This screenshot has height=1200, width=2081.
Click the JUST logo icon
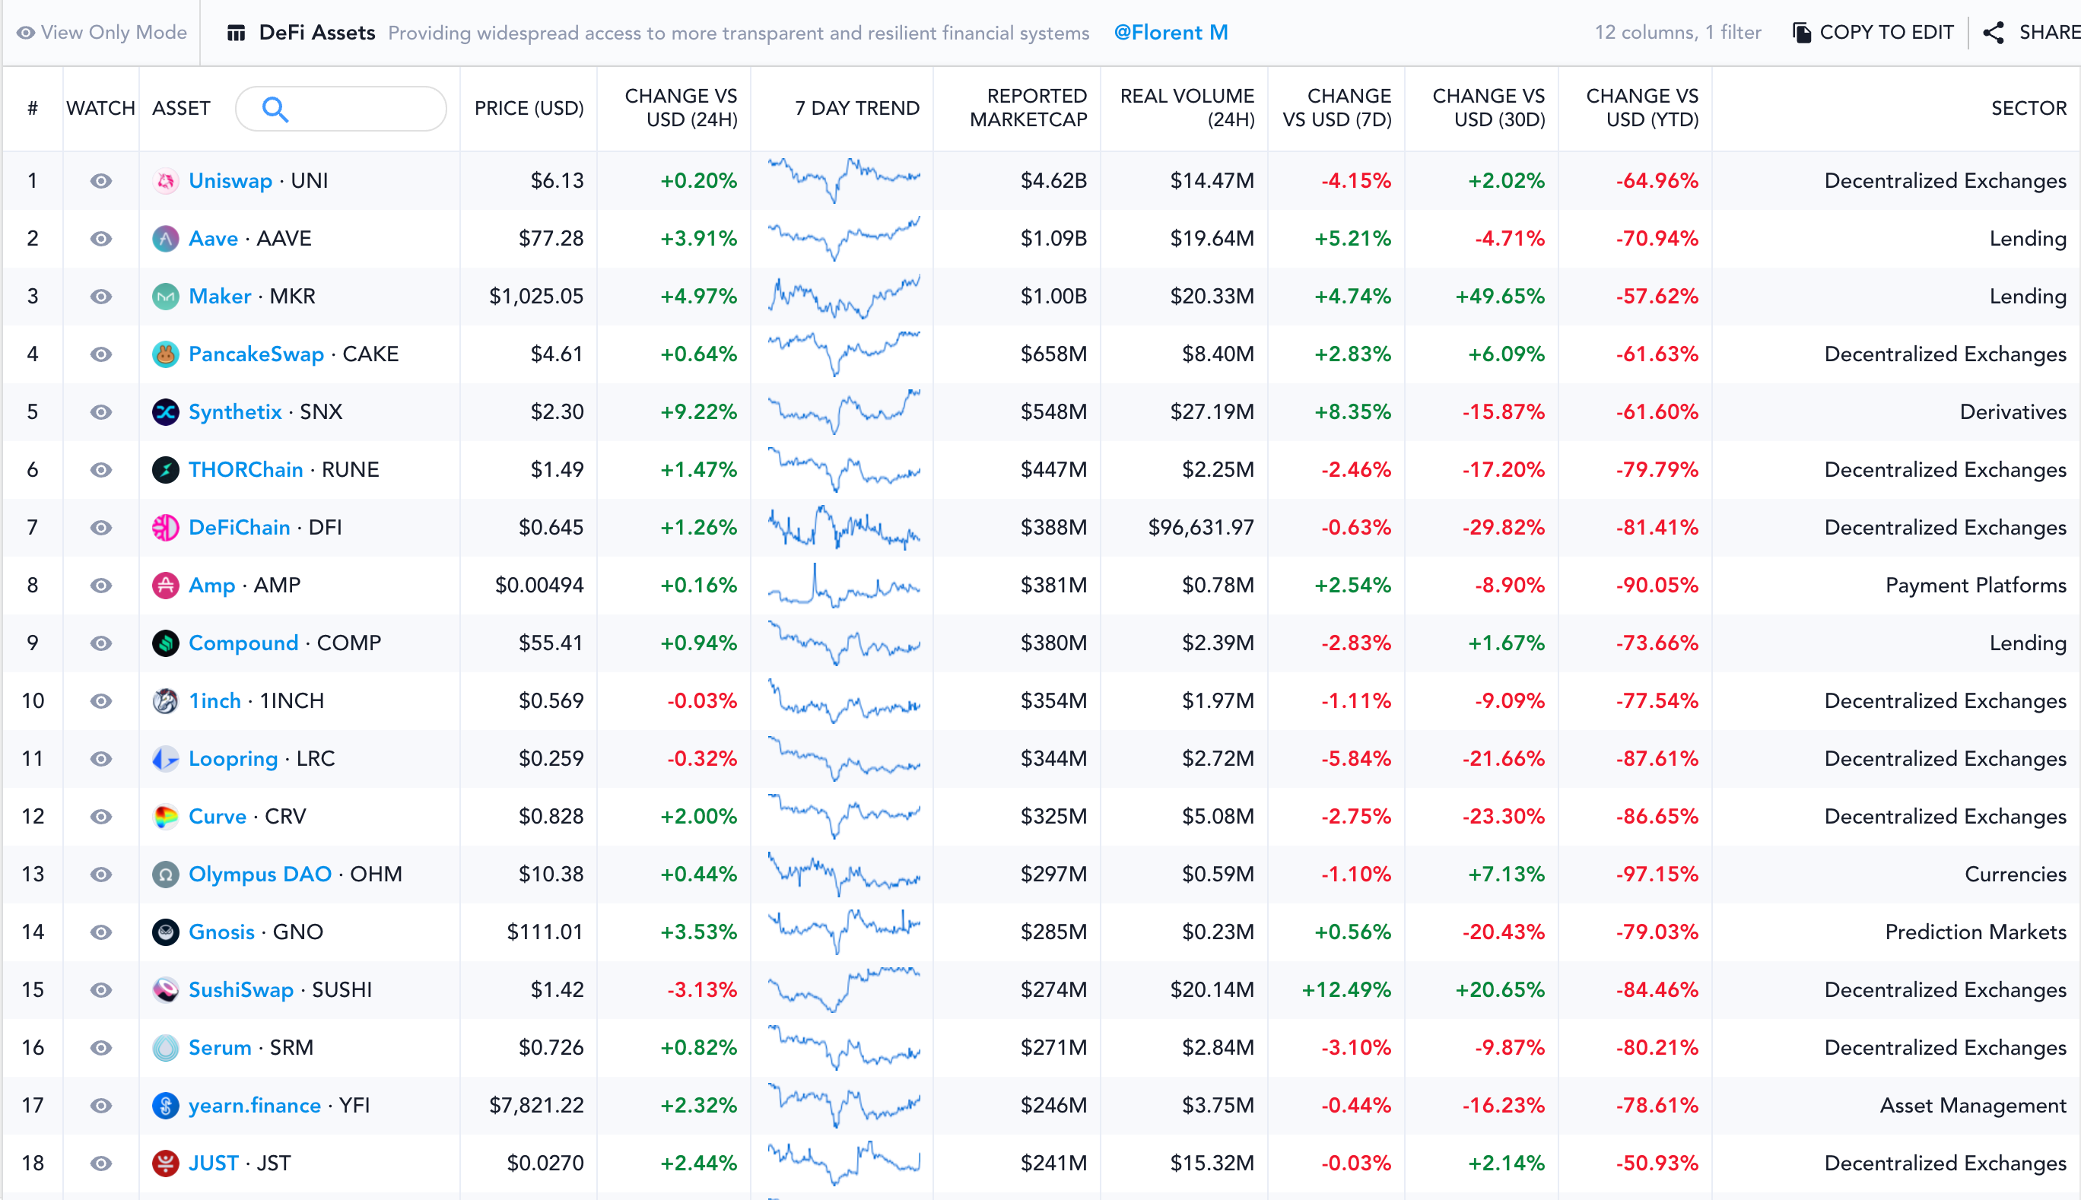click(x=166, y=1163)
